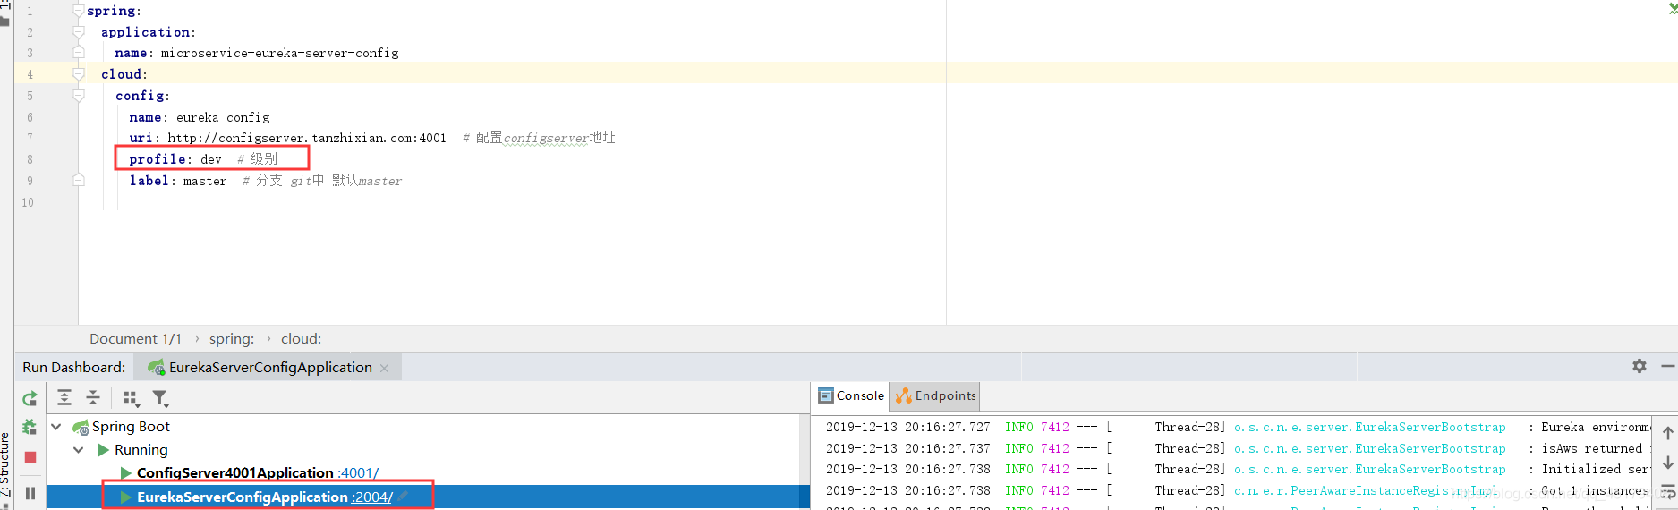Collapse the Running tree node
Screen dimensions: 1678x510
point(79,450)
